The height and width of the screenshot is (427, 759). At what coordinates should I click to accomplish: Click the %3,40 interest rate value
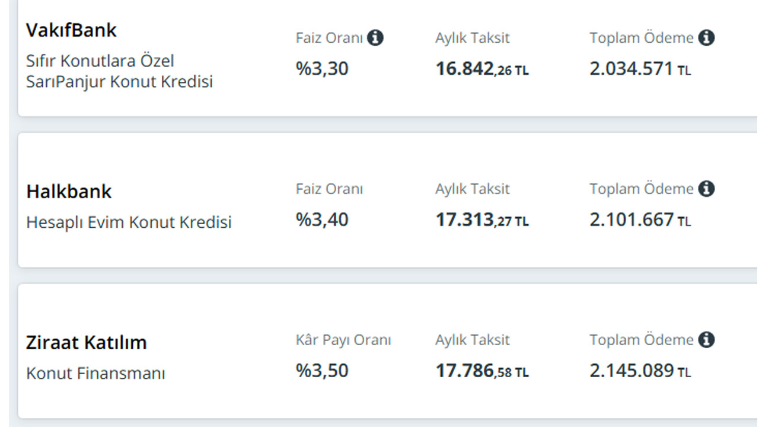pyautogui.click(x=322, y=220)
